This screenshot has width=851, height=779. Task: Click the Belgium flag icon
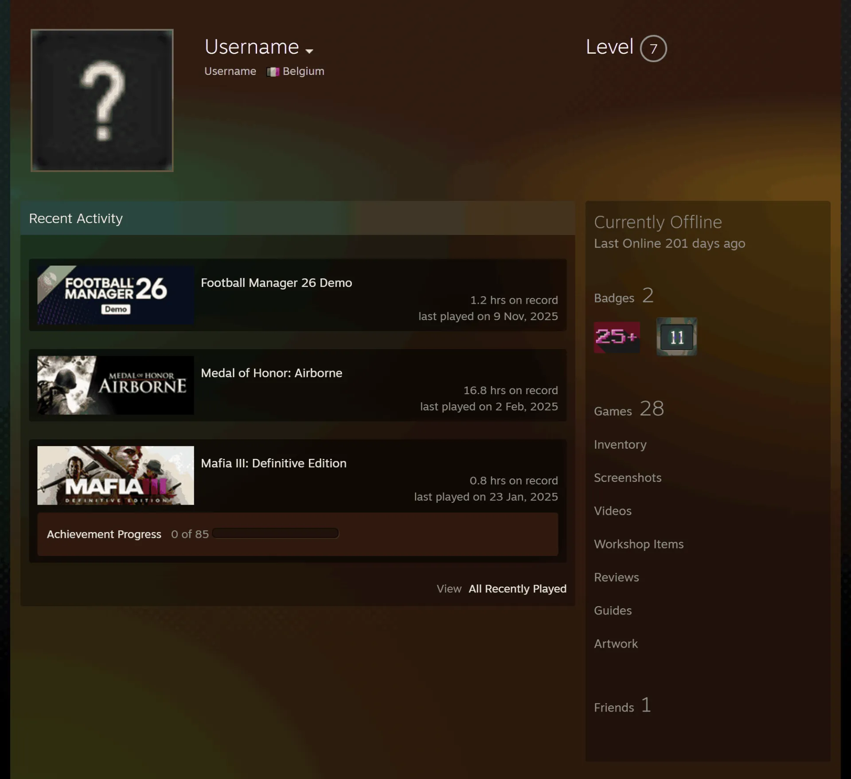pyautogui.click(x=273, y=72)
